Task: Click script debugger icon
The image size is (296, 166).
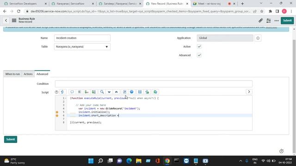Action: pos(147,92)
